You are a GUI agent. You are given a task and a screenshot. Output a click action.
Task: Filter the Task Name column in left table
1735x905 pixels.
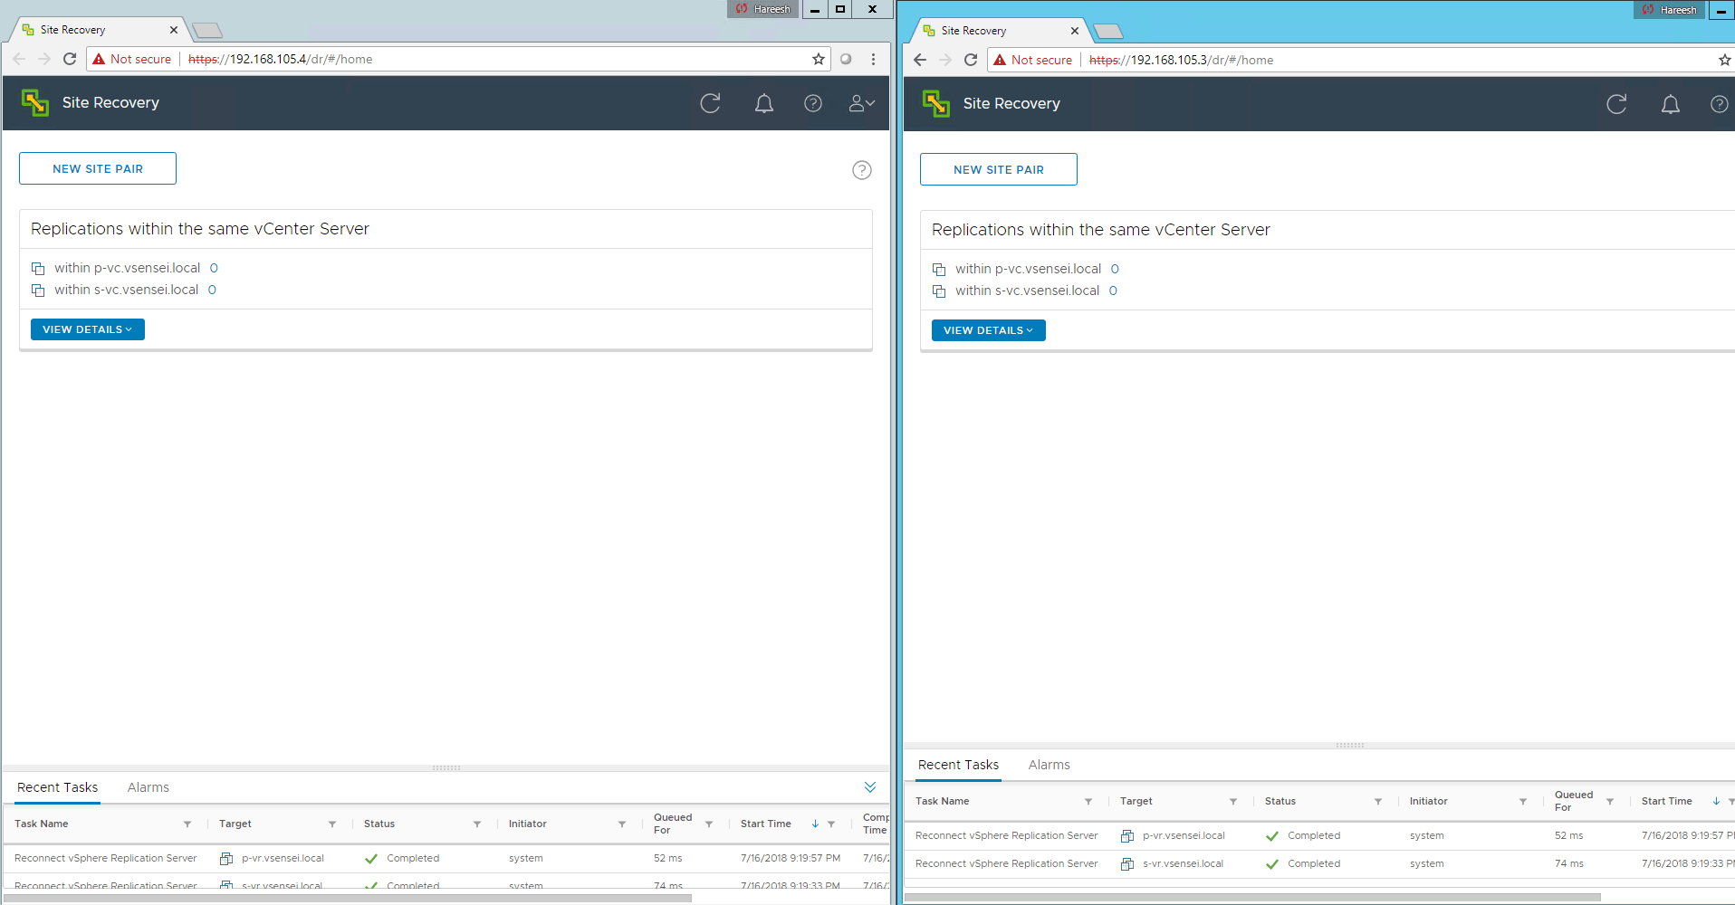click(x=187, y=824)
